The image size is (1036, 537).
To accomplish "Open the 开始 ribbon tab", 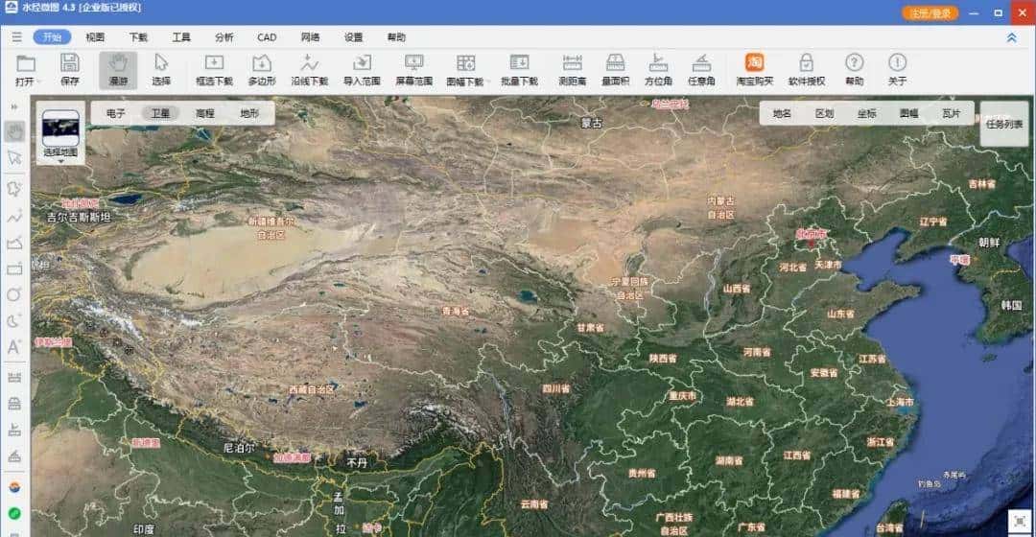I will tap(52, 37).
